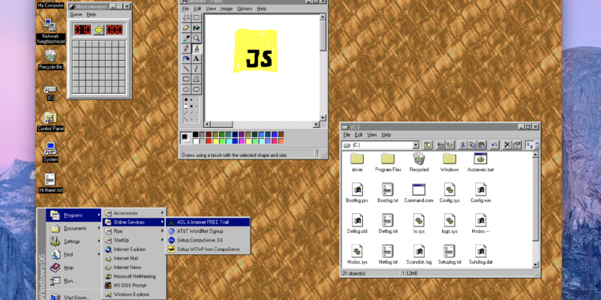Click the Cut scissors icon in C: toolbar
Image resolution: width=601 pixels, height=300 pixels.
tap(463, 145)
